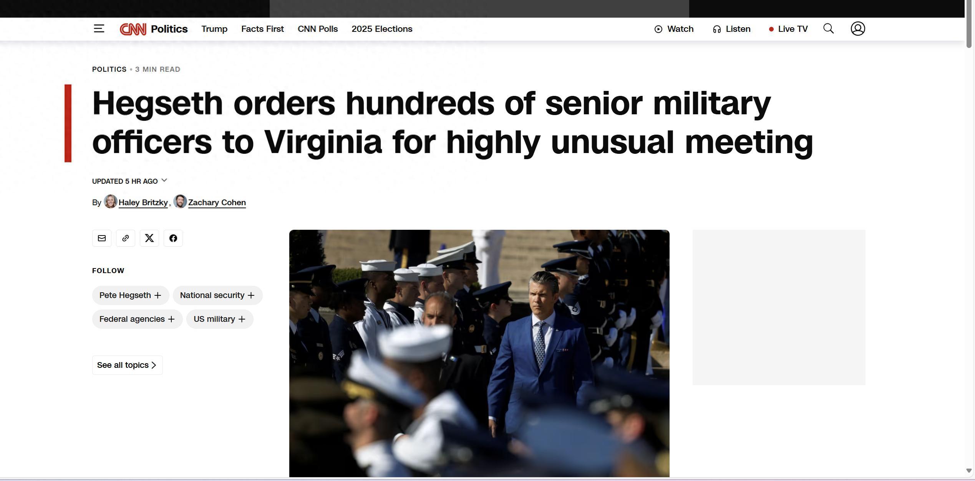Click the Hegseth article photo
Screen dimensions: 975x481
click(x=479, y=353)
